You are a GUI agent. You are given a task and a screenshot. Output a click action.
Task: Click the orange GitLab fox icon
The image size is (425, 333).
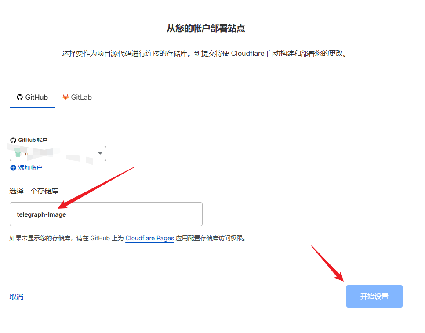(x=65, y=97)
